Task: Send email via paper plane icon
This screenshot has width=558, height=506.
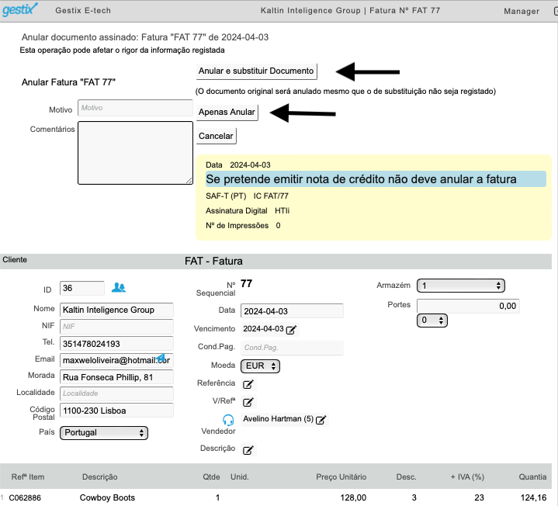Action: click(x=161, y=357)
